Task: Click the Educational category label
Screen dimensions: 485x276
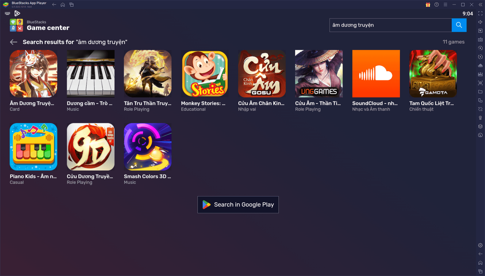Action: pos(193,109)
